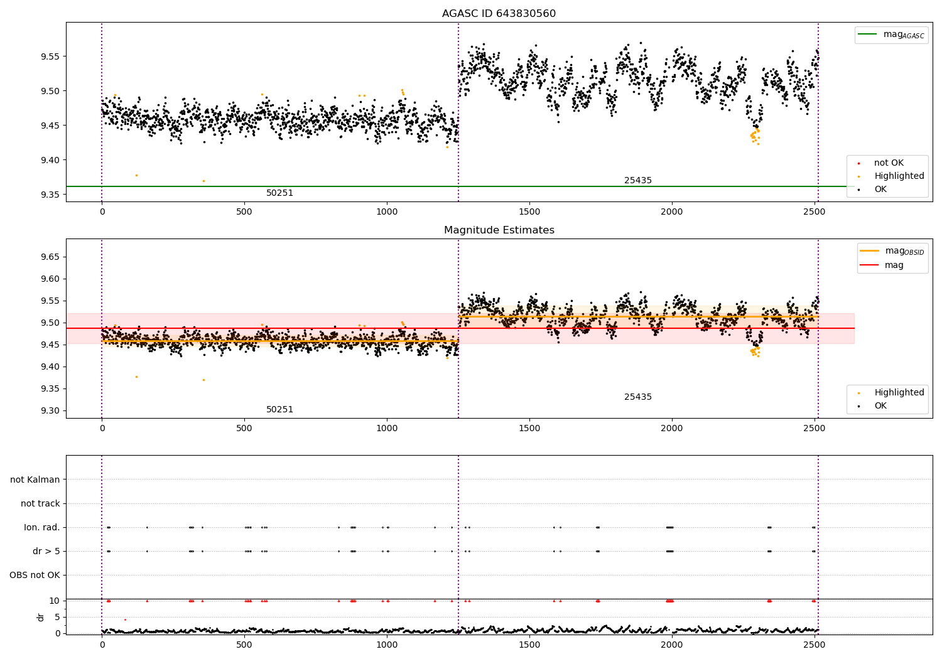Click the mag OBSID legend label
Screen dimensions: 942x659
click(x=904, y=251)
